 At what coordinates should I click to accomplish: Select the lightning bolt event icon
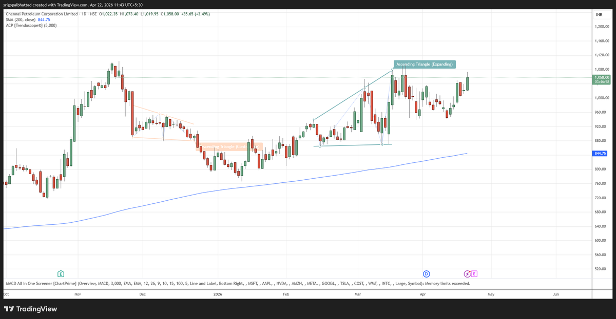click(466, 274)
